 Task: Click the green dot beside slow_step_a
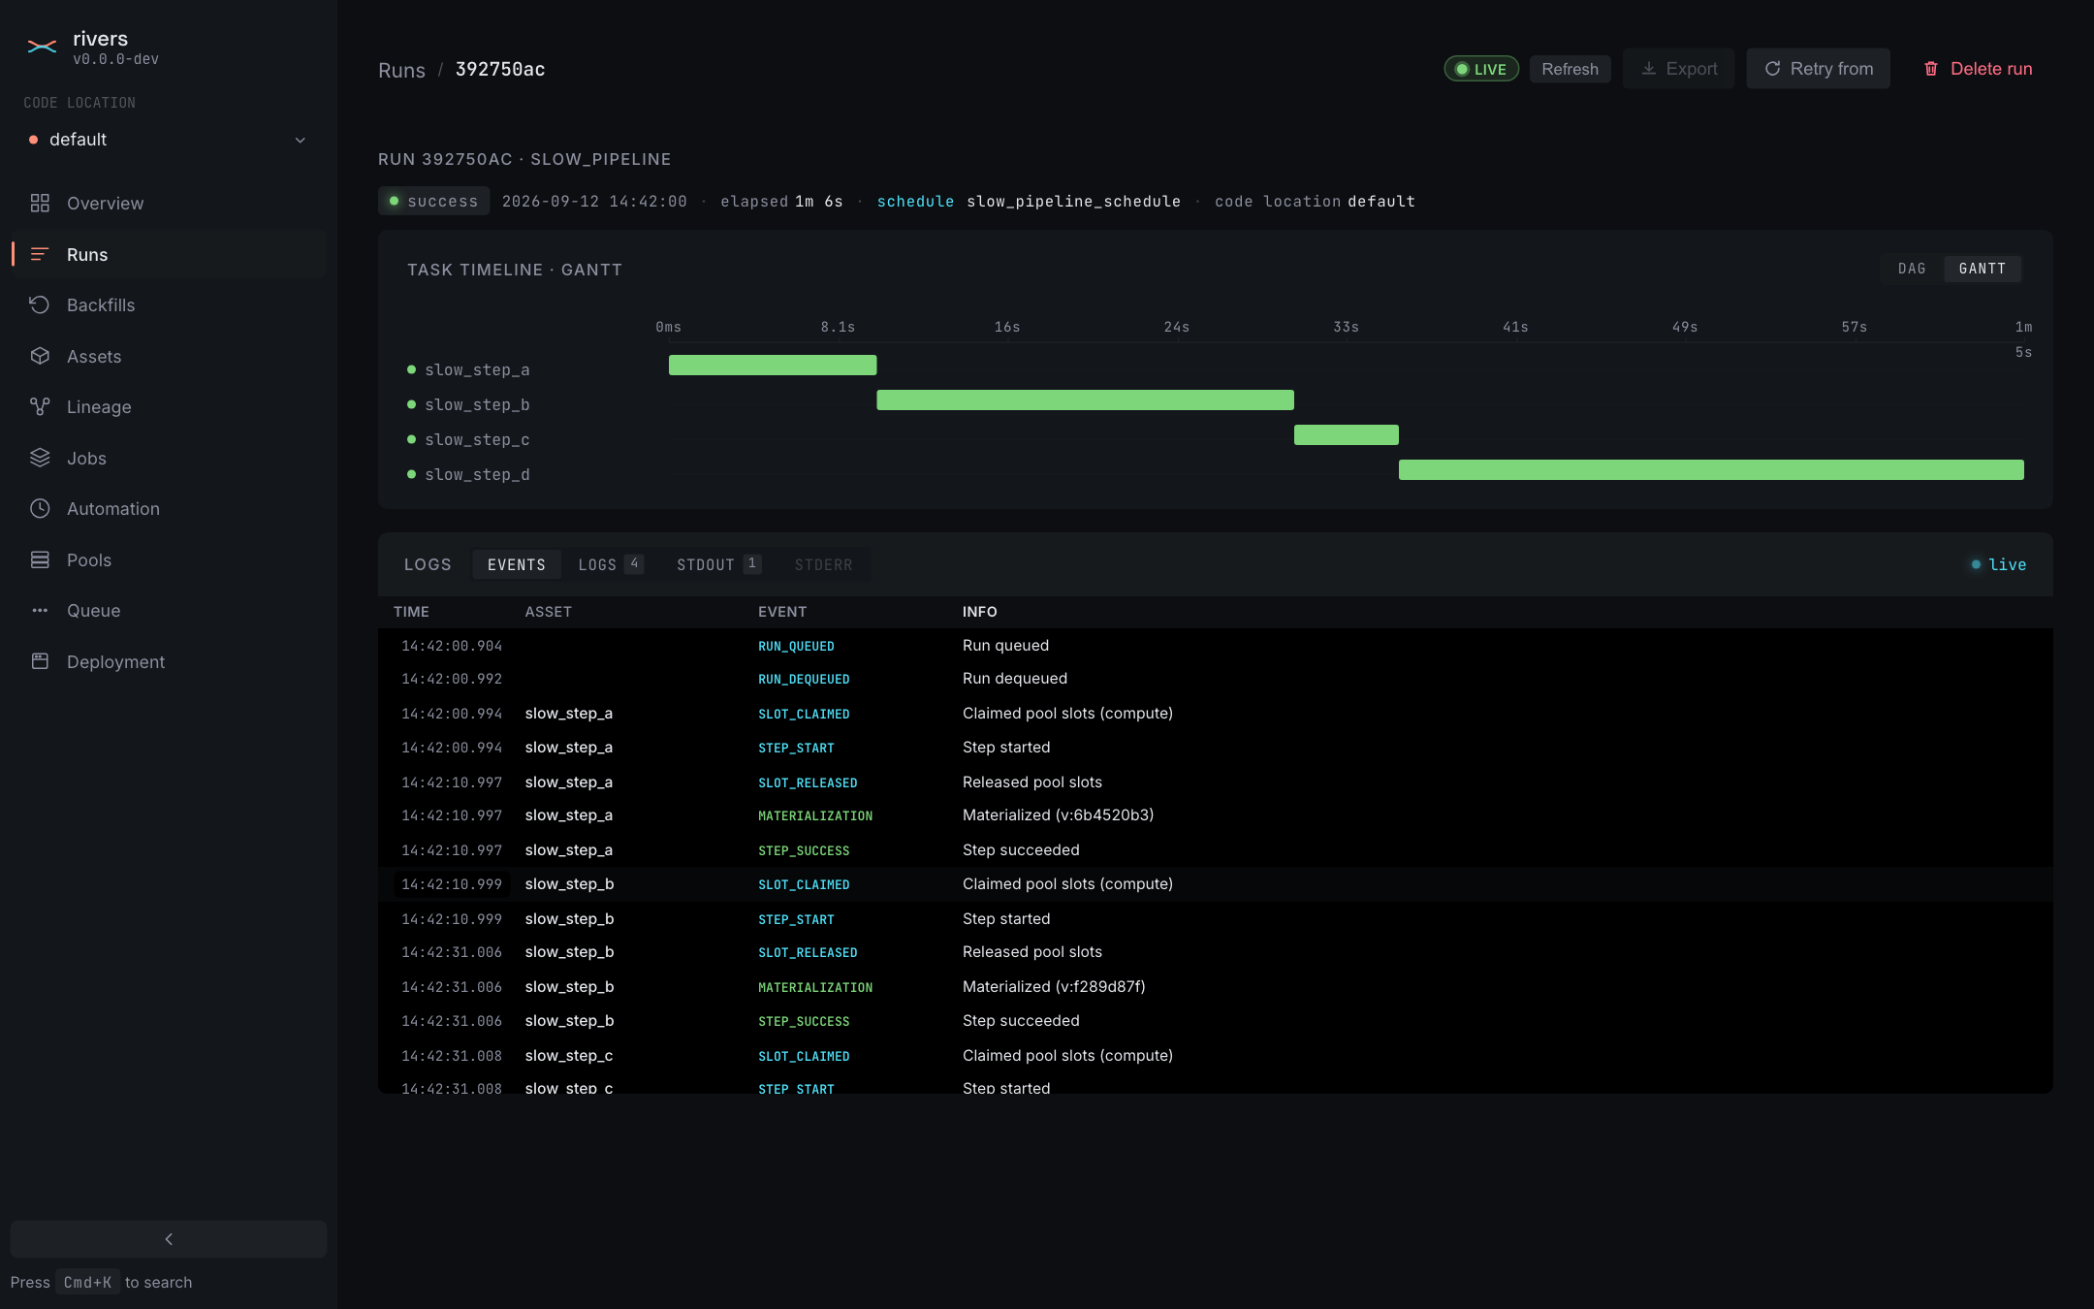pos(411,369)
